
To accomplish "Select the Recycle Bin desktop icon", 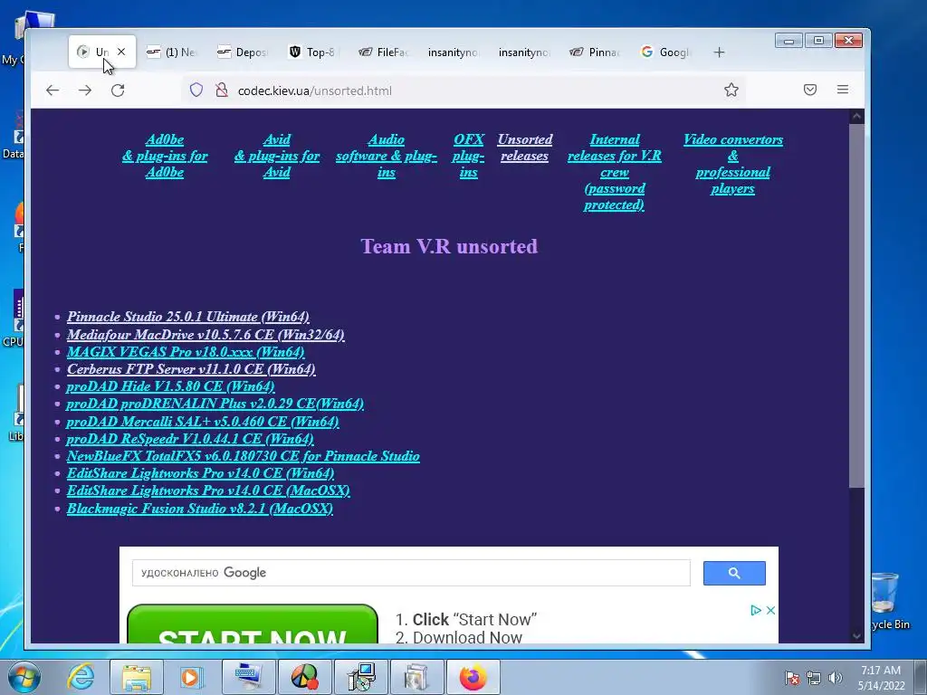I will [888, 600].
